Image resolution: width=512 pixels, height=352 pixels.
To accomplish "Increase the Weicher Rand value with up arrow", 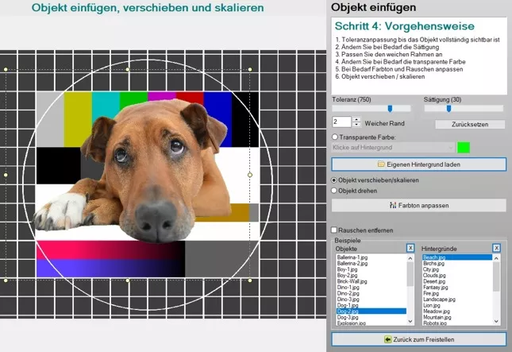I will 356,119.
